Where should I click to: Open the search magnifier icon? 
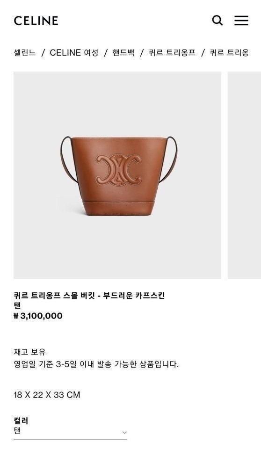pyautogui.click(x=217, y=20)
